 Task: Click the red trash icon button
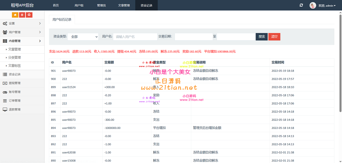pos(22,15)
